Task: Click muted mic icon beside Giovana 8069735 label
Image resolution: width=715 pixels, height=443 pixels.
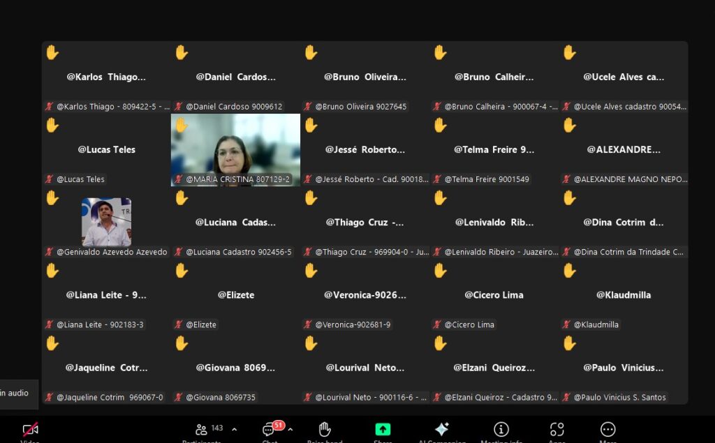Action: pyautogui.click(x=179, y=398)
